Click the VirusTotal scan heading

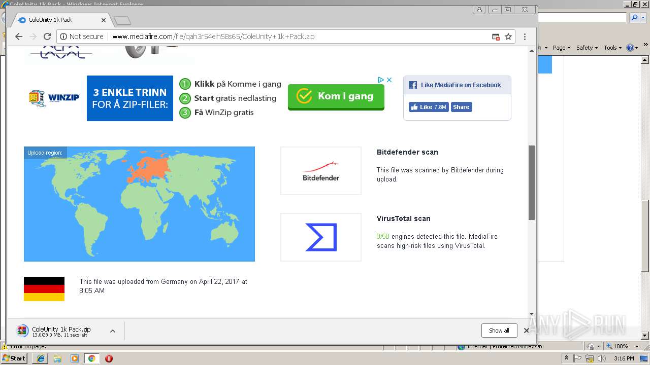point(404,218)
